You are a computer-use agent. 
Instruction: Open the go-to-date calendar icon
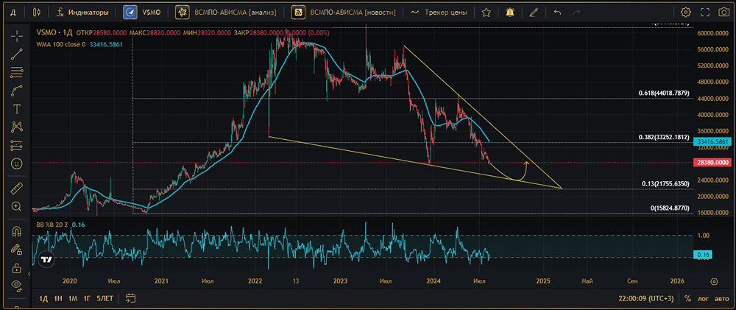[x=130, y=297]
